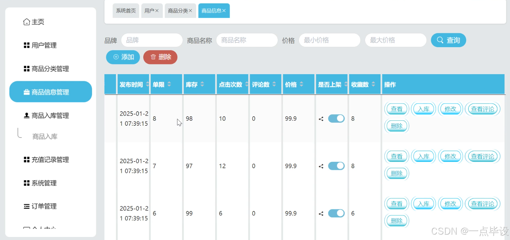Click share icon in row with 单限 8
The height and width of the screenshot is (240, 510).
click(321, 119)
